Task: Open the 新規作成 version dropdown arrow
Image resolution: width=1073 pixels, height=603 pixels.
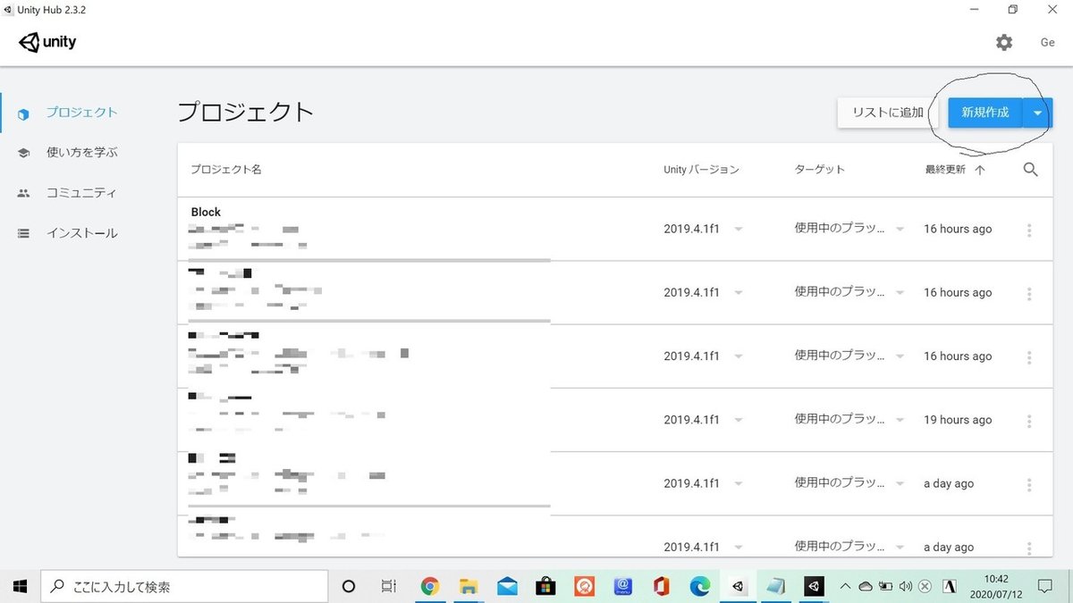Action: click(1036, 113)
